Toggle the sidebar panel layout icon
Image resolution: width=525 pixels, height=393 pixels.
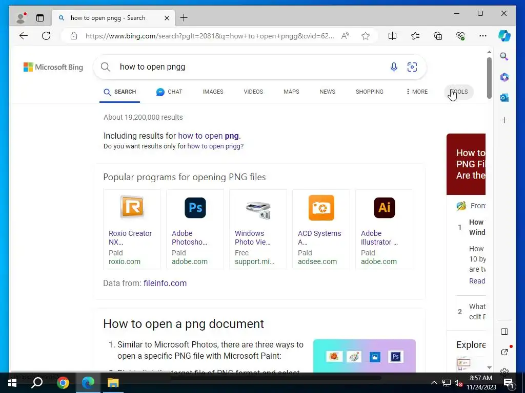pos(504,332)
